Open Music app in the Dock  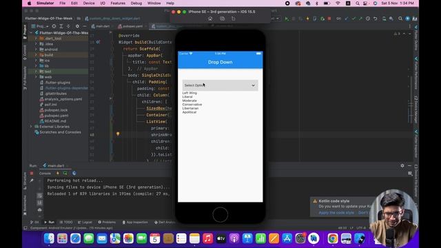pos(207,238)
